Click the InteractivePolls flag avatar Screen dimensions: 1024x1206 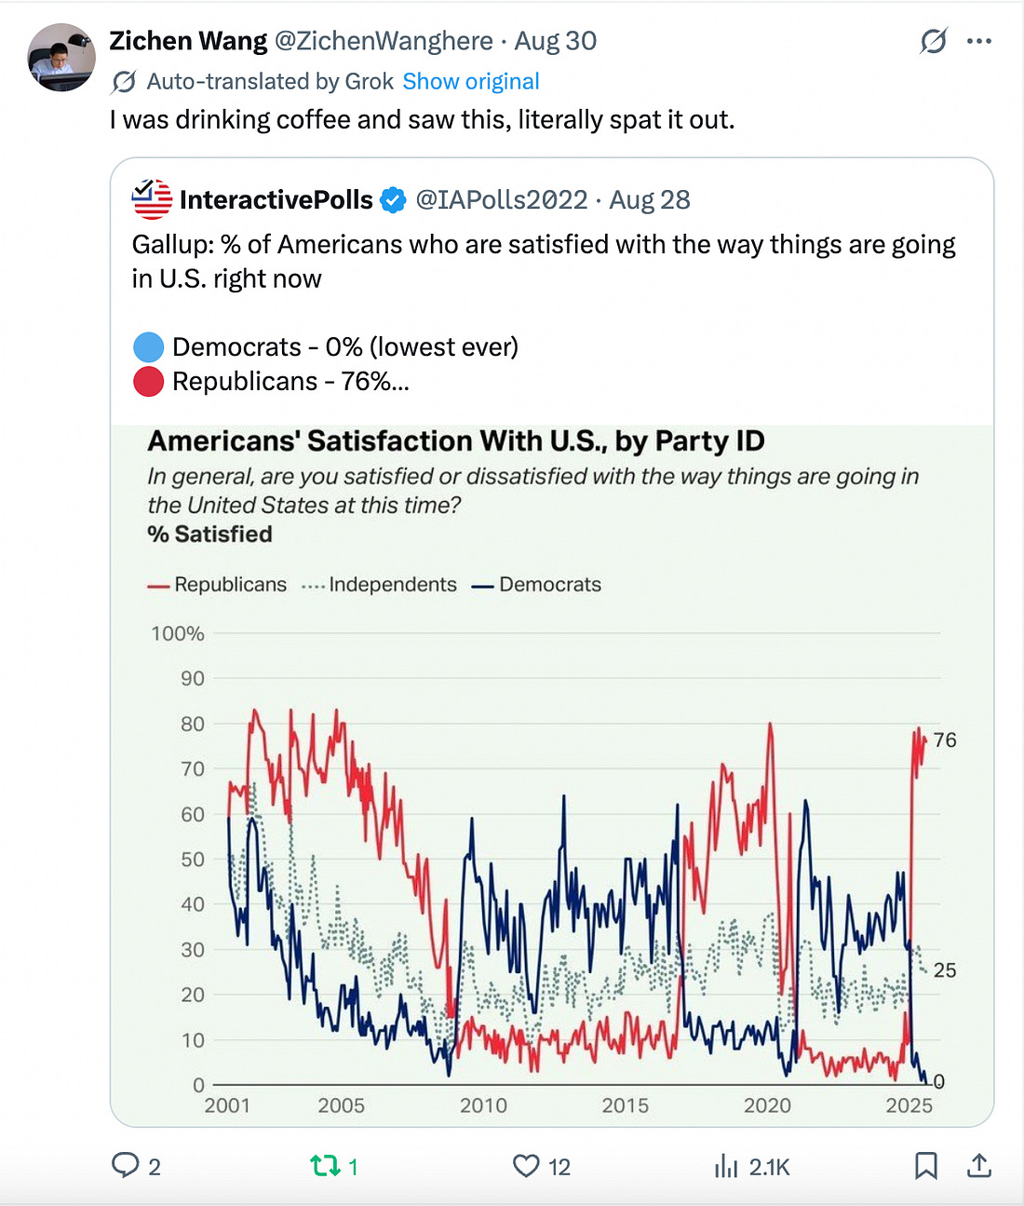pos(152,199)
